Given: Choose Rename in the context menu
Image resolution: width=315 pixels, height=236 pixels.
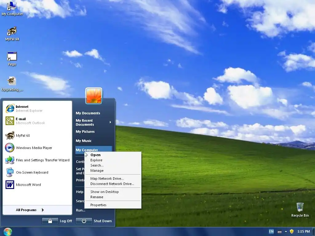Looking at the screenshot, I should (x=113, y=197).
